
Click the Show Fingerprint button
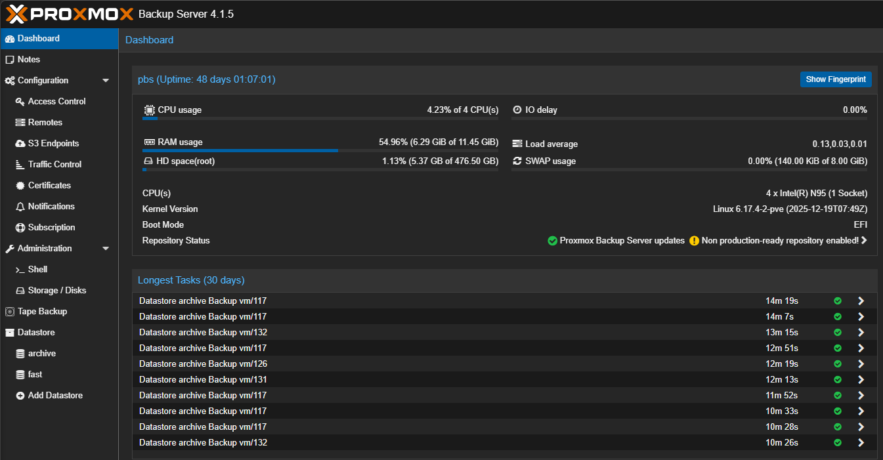pyautogui.click(x=836, y=79)
